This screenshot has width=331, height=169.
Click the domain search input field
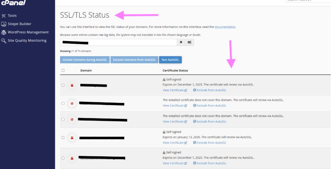tap(118, 42)
